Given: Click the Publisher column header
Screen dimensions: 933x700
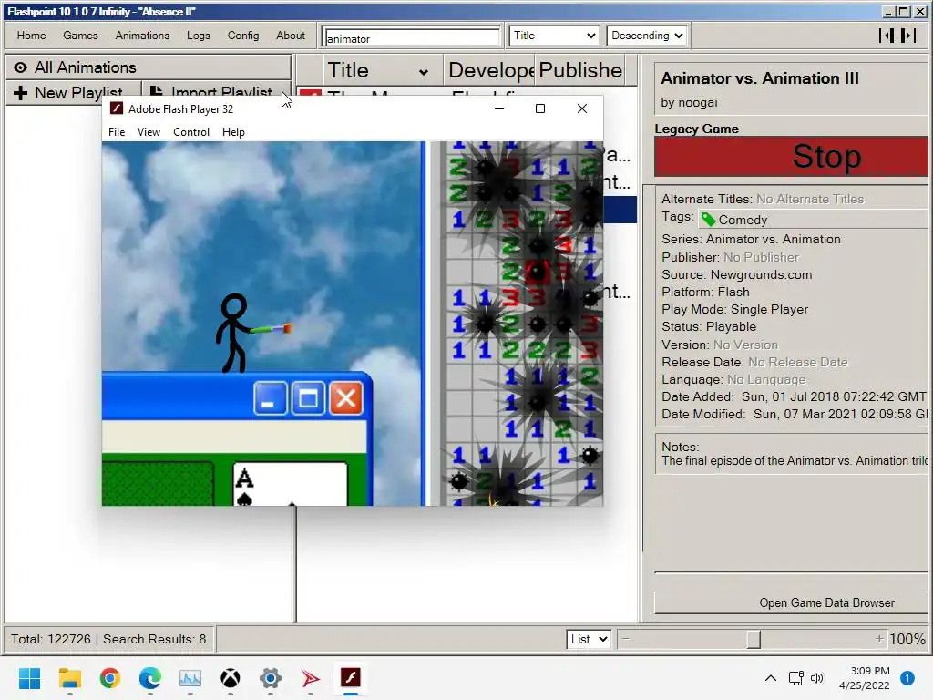Looking at the screenshot, I should pyautogui.click(x=580, y=70).
